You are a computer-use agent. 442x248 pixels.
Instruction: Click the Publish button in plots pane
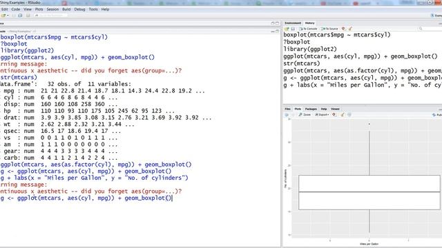pyautogui.click(x=437, y=115)
